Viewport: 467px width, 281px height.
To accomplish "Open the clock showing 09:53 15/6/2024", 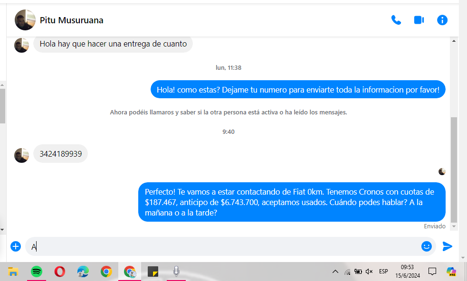I will click(x=408, y=272).
